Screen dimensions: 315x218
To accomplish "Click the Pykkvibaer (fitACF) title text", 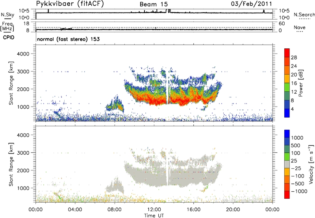I will [70, 4].
